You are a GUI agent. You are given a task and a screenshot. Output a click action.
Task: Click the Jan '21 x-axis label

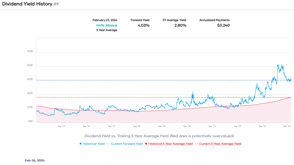pos(212,126)
